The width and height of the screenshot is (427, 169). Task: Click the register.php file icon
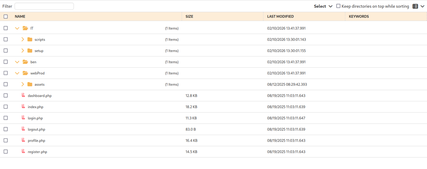[x=23, y=152]
